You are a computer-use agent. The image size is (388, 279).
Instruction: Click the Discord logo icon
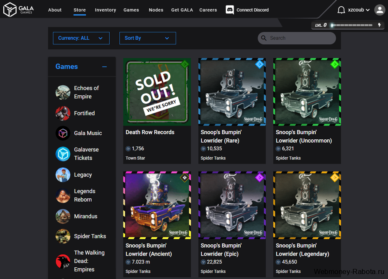tap(230, 10)
